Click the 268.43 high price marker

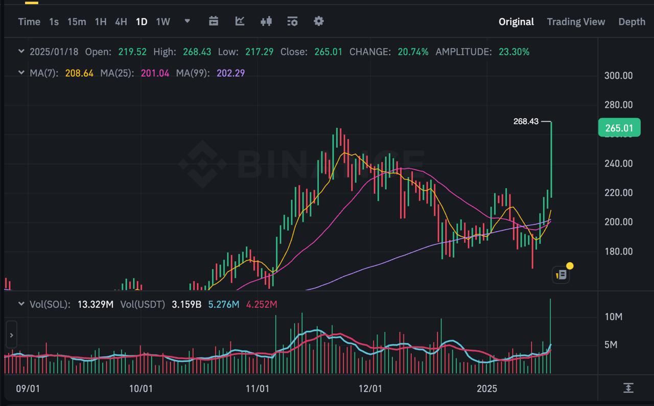coord(526,122)
